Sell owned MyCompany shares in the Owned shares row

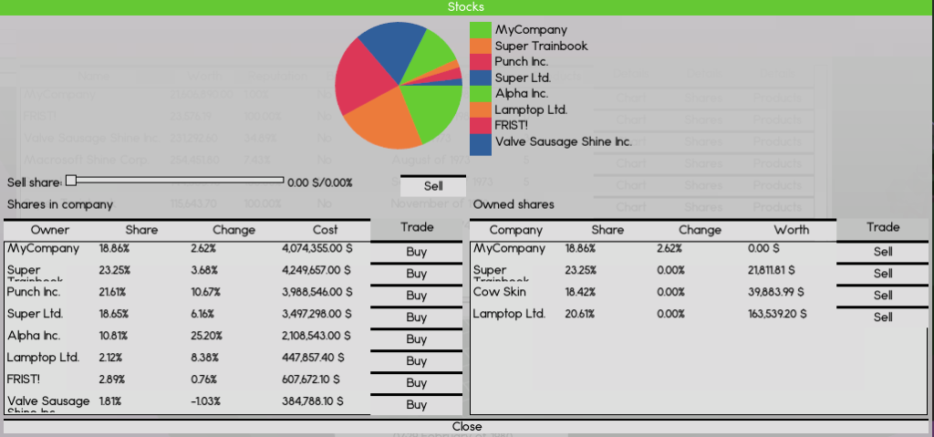(883, 252)
